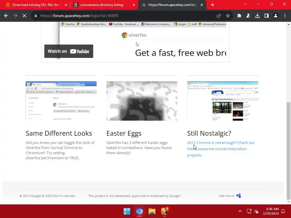Viewport: 291px width, 218px height.
Task: Open the Still Nostalgic YouTube screenshot
Action: coord(223,101)
